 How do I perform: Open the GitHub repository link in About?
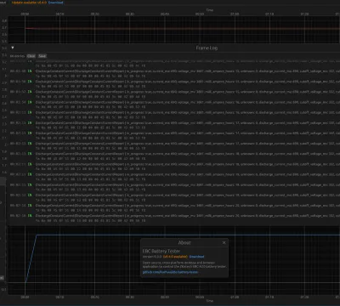170,272
